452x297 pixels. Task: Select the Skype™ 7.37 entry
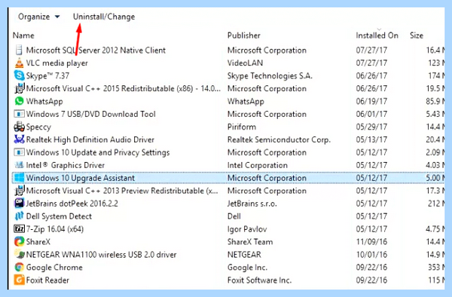point(47,76)
